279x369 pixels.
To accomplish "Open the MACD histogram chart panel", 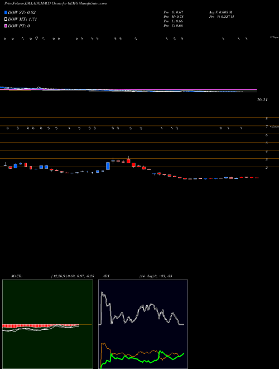I will click(x=47, y=324).
